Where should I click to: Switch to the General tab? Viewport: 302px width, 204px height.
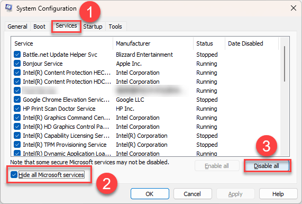[x=17, y=26]
